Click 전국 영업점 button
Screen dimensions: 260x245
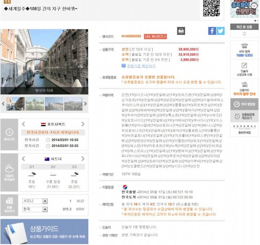(244, 104)
